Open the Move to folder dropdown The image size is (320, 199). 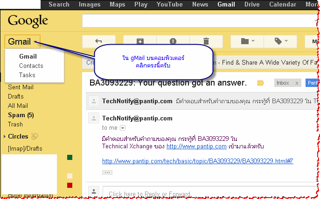pos(247,41)
